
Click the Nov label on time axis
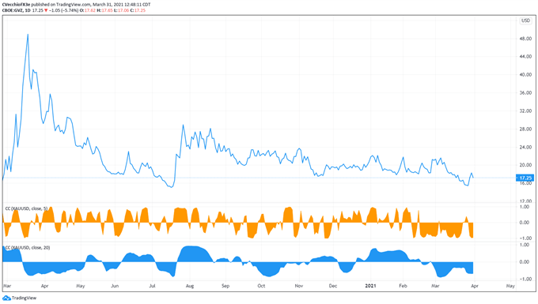coord(299,286)
